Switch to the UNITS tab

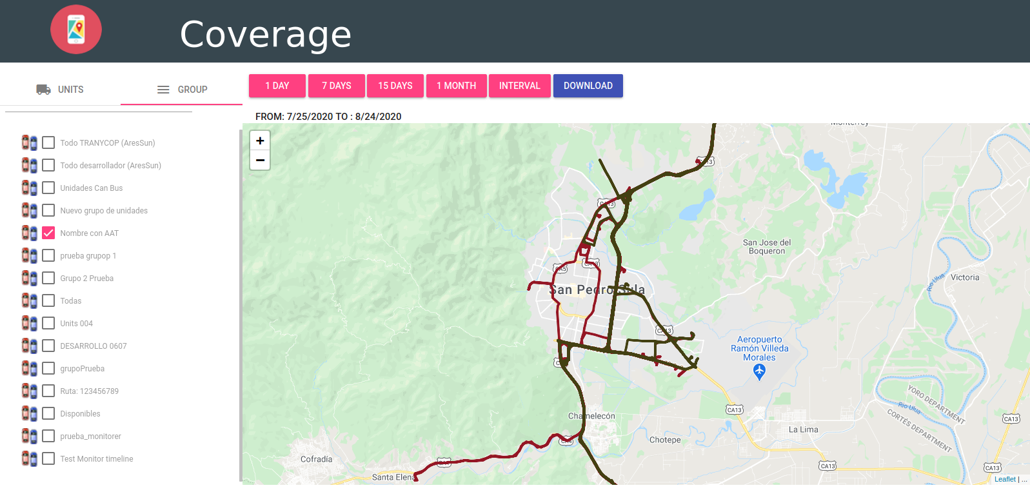point(60,90)
